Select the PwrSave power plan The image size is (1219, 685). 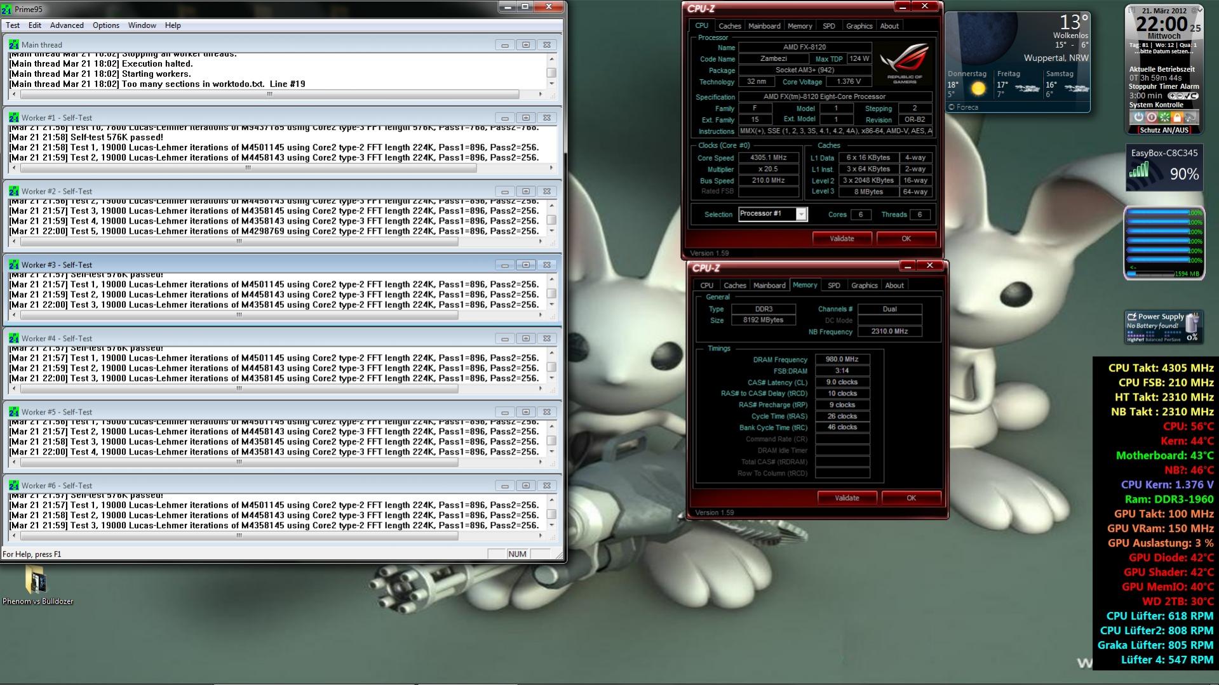(x=1172, y=340)
